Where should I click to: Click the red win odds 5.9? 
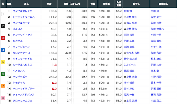(54, 89)
